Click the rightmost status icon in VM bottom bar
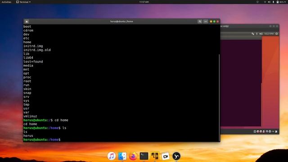Image resolution: width=288 pixels, height=162 pixels. coord(276,131)
